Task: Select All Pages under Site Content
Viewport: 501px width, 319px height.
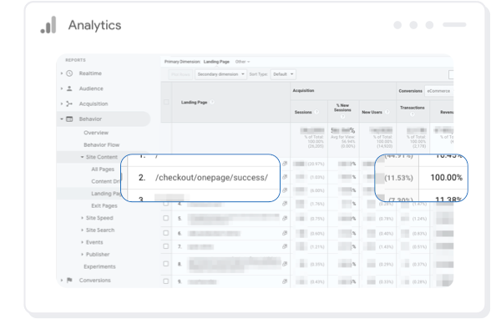Action: (103, 169)
